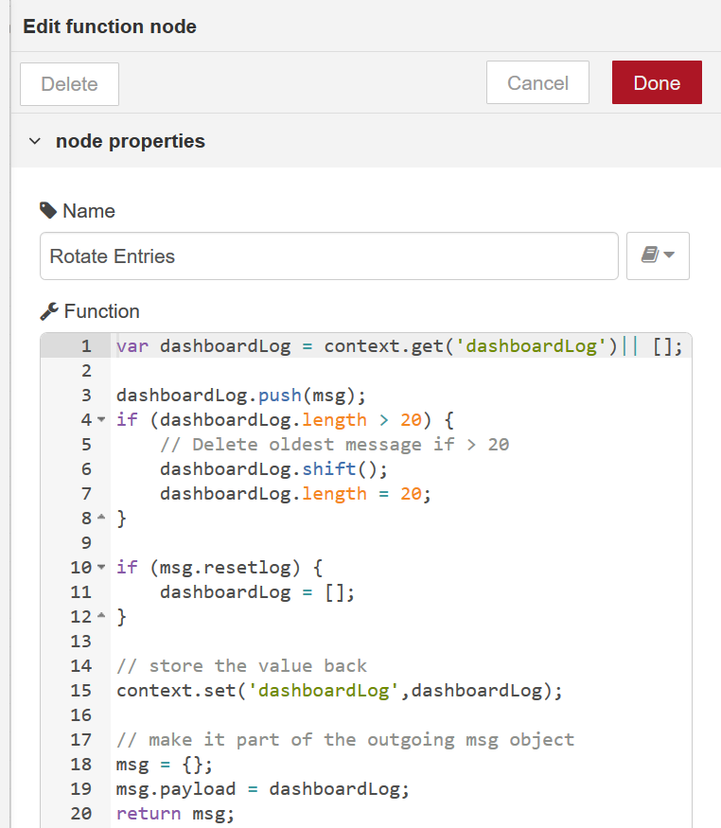
Task: Click the node properties header label
Action: point(131,141)
